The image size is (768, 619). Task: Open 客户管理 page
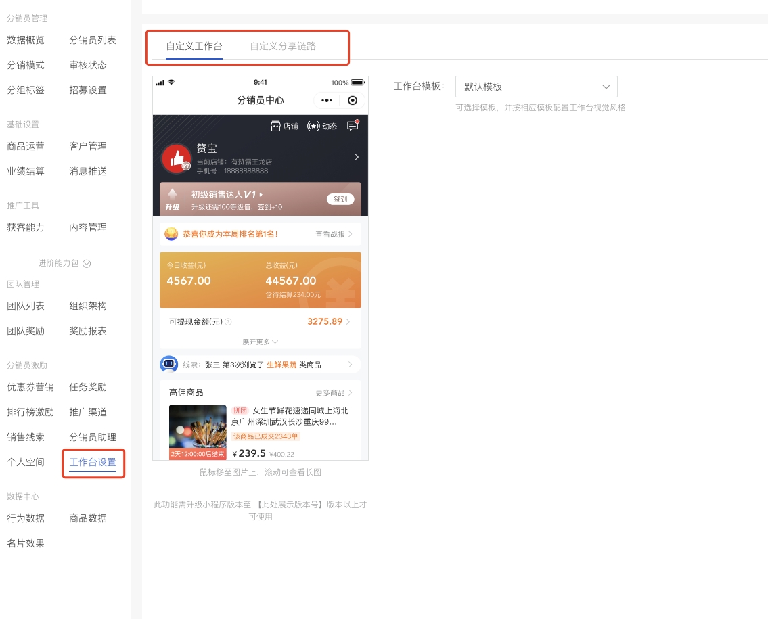point(88,146)
